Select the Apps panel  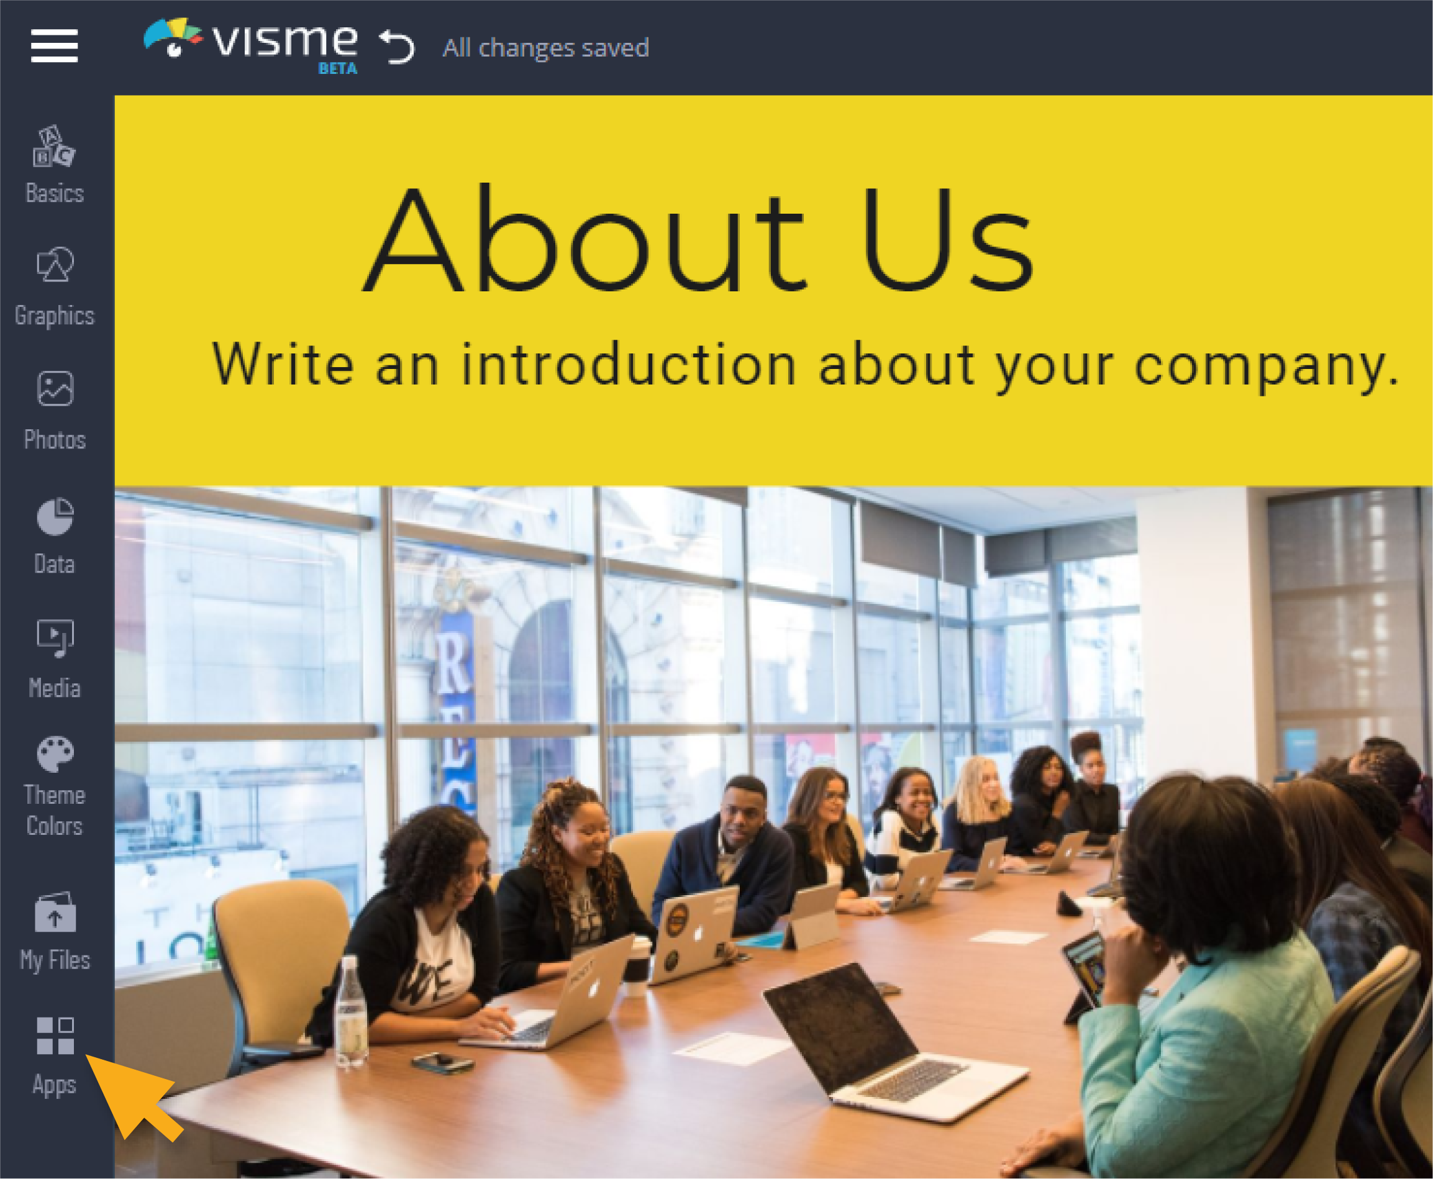(55, 1052)
